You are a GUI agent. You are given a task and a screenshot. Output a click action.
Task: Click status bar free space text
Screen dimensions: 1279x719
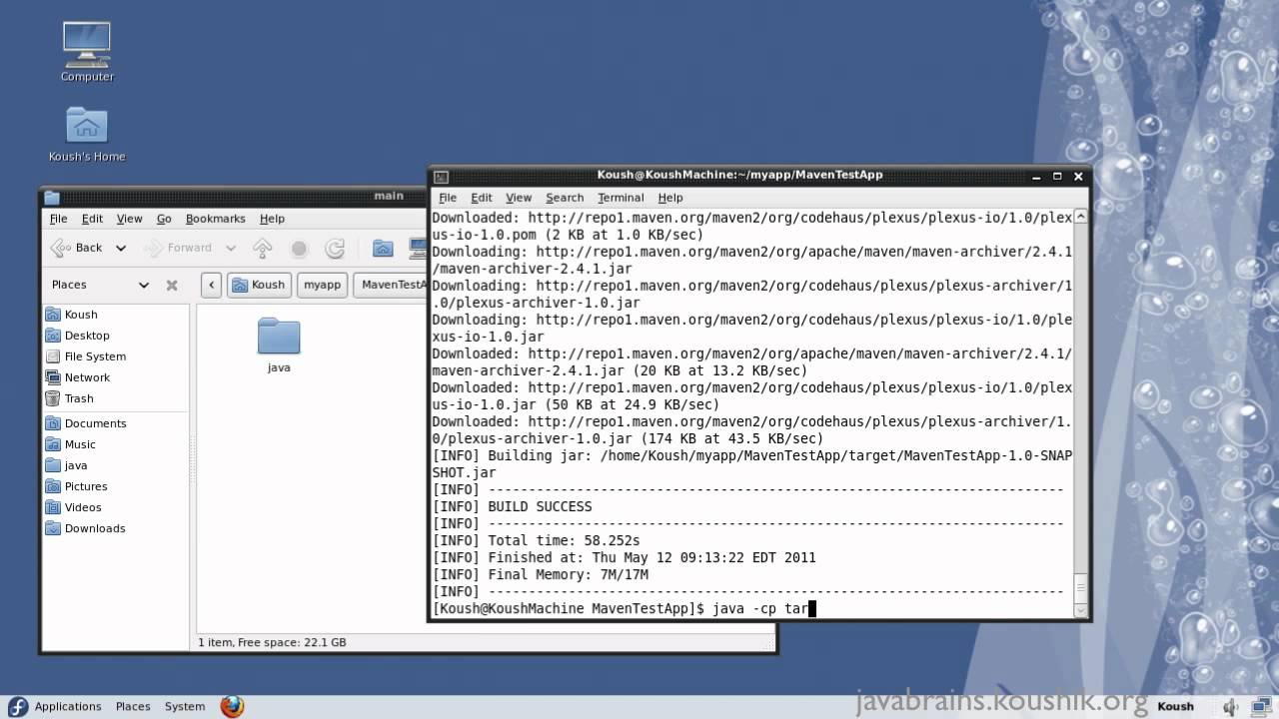tap(272, 642)
